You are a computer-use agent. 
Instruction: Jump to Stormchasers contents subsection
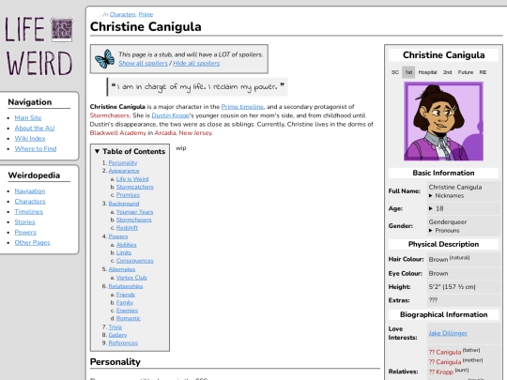(x=134, y=220)
